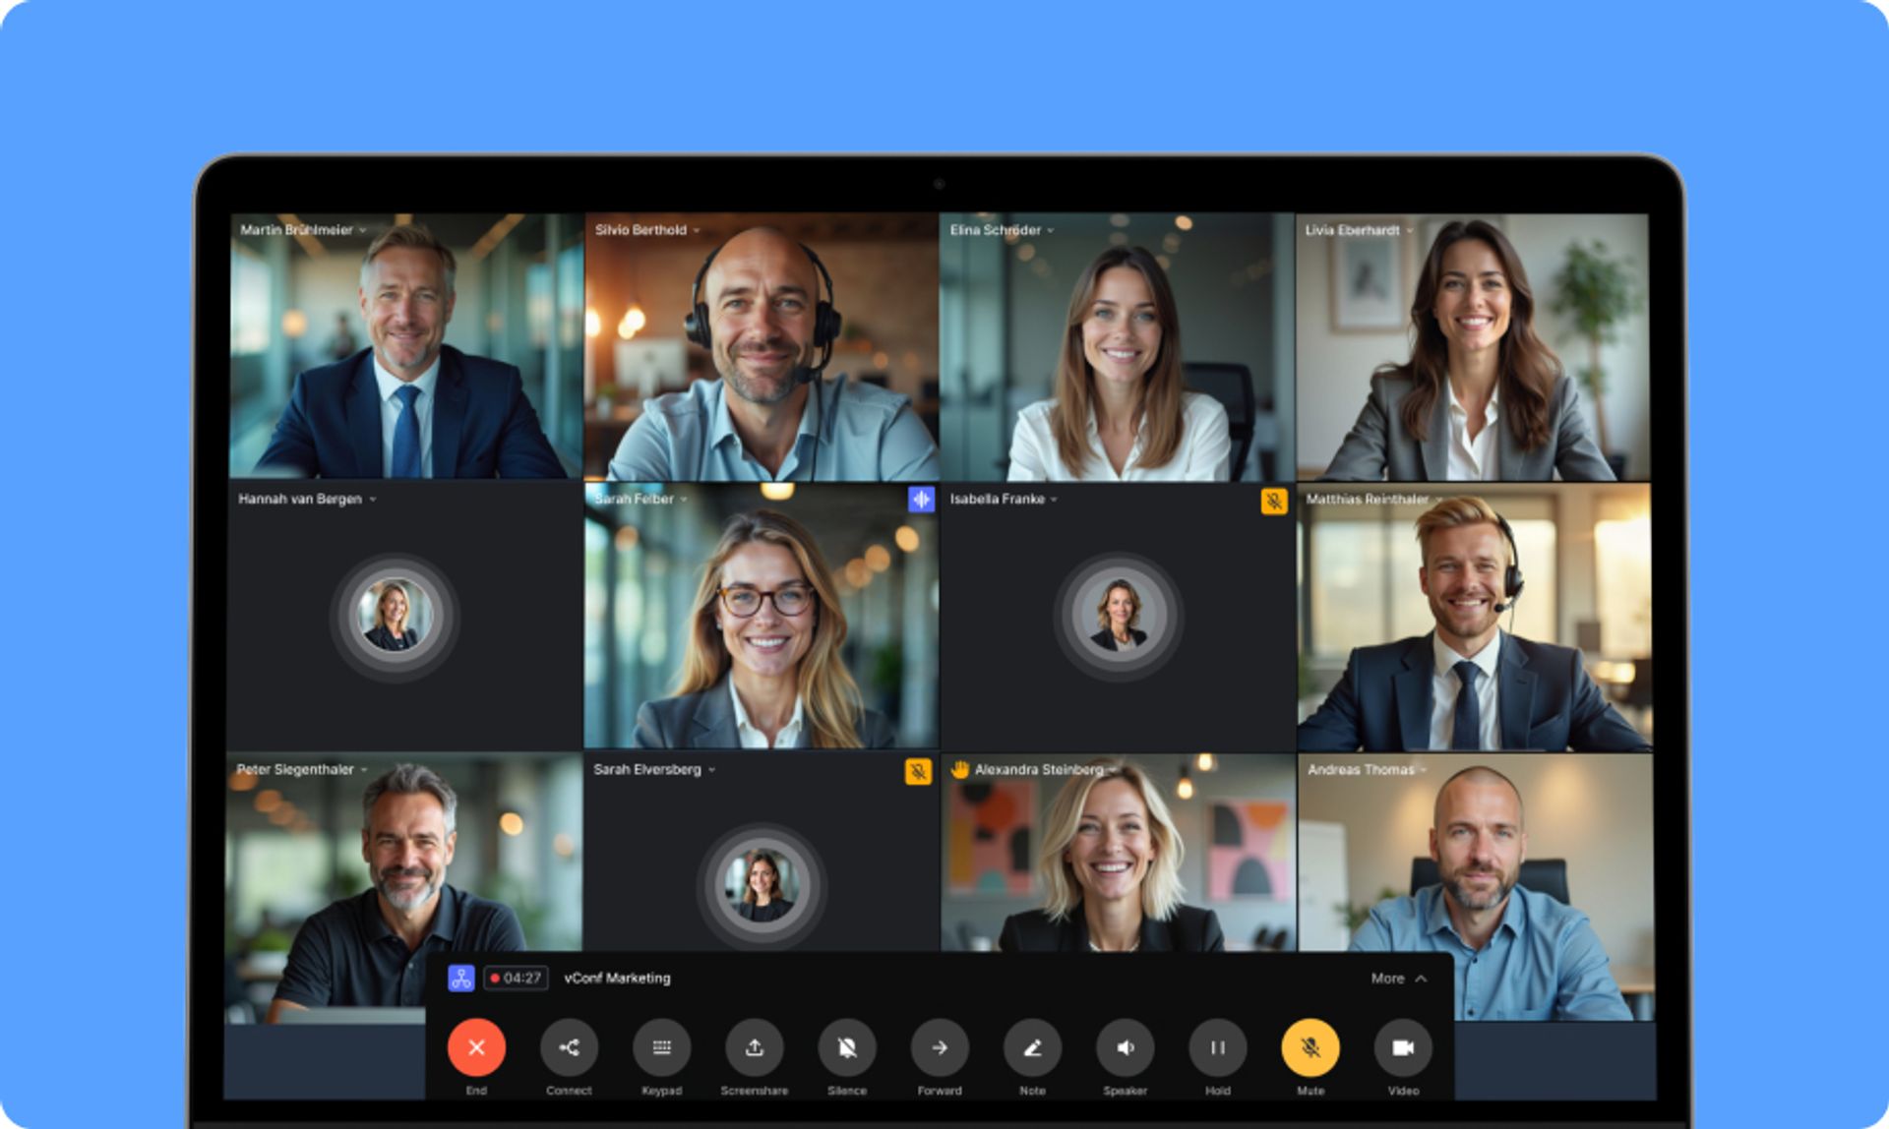Image resolution: width=1889 pixels, height=1129 pixels.
Task: Click Isabella Franke's muted microphone badge
Action: (1273, 502)
